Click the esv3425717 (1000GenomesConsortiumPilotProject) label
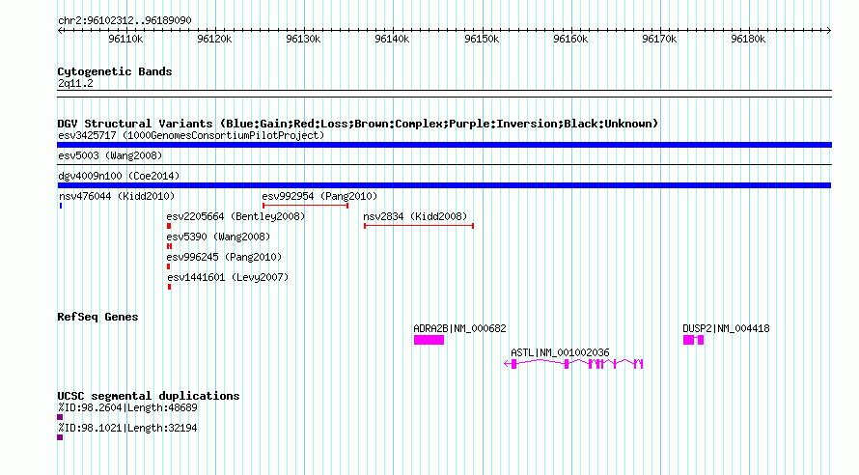Screen dimensions: 859x475 191,135
